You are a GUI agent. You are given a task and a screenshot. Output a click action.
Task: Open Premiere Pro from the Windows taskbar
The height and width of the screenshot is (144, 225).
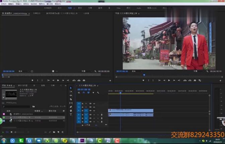click(x=82, y=141)
